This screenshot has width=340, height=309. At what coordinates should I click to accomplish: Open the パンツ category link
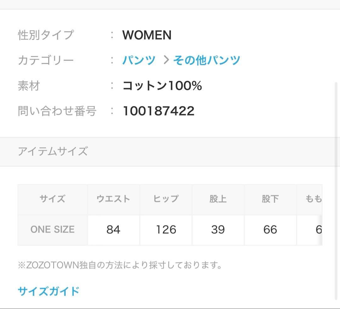point(139,60)
